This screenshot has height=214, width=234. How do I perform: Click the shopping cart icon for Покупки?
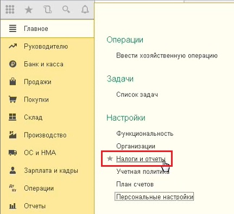(x=12, y=99)
